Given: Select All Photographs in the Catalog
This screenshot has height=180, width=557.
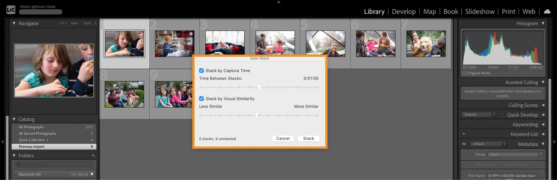Looking at the screenshot, I should (x=54, y=127).
